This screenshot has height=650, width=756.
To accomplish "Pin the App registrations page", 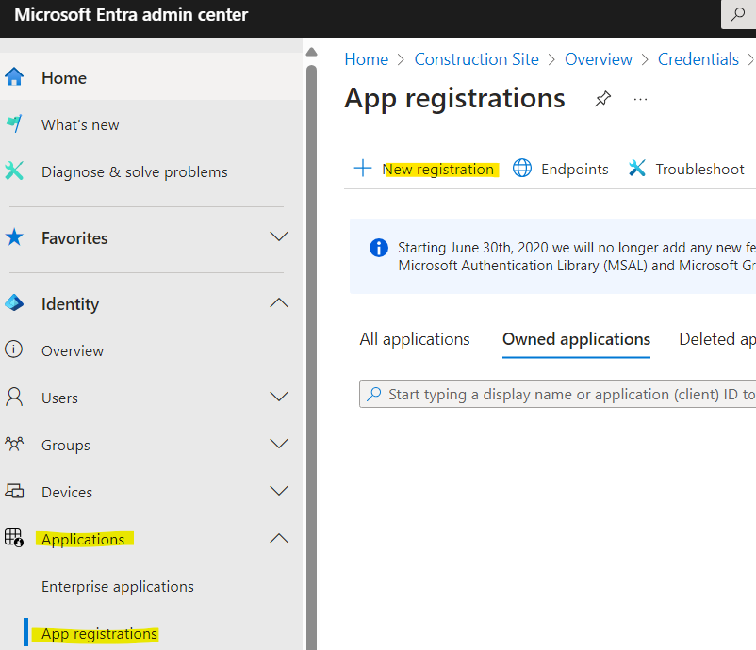I will coord(602,99).
